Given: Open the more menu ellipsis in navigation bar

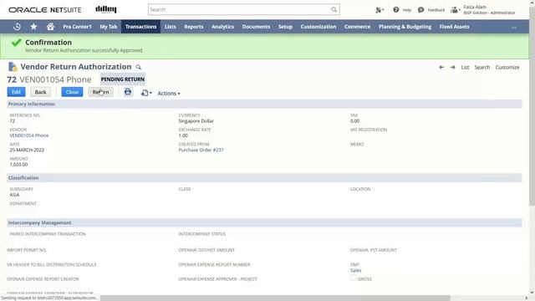Looking at the screenshot, I should (514, 27).
